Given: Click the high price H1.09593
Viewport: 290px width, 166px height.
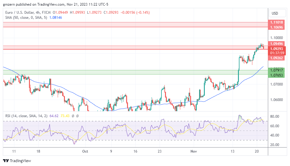Looking at the screenshot, I should point(77,13).
